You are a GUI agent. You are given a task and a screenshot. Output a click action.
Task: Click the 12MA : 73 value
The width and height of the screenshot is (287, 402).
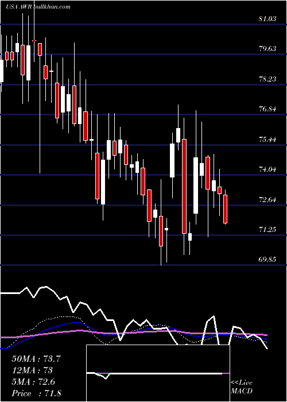point(32,370)
